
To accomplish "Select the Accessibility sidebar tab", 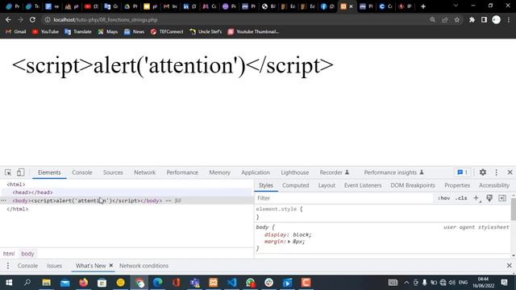I will (x=494, y=185).
